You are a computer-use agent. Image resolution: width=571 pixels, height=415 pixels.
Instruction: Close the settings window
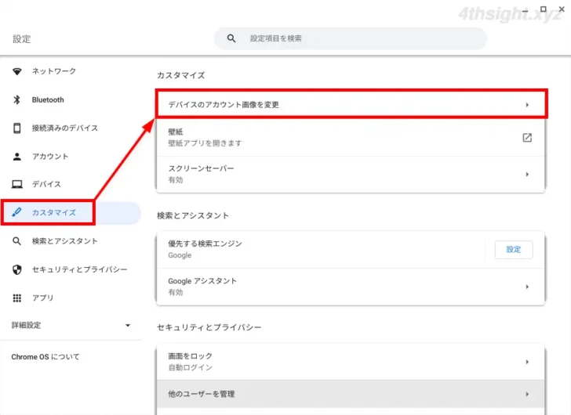(562, 9)
